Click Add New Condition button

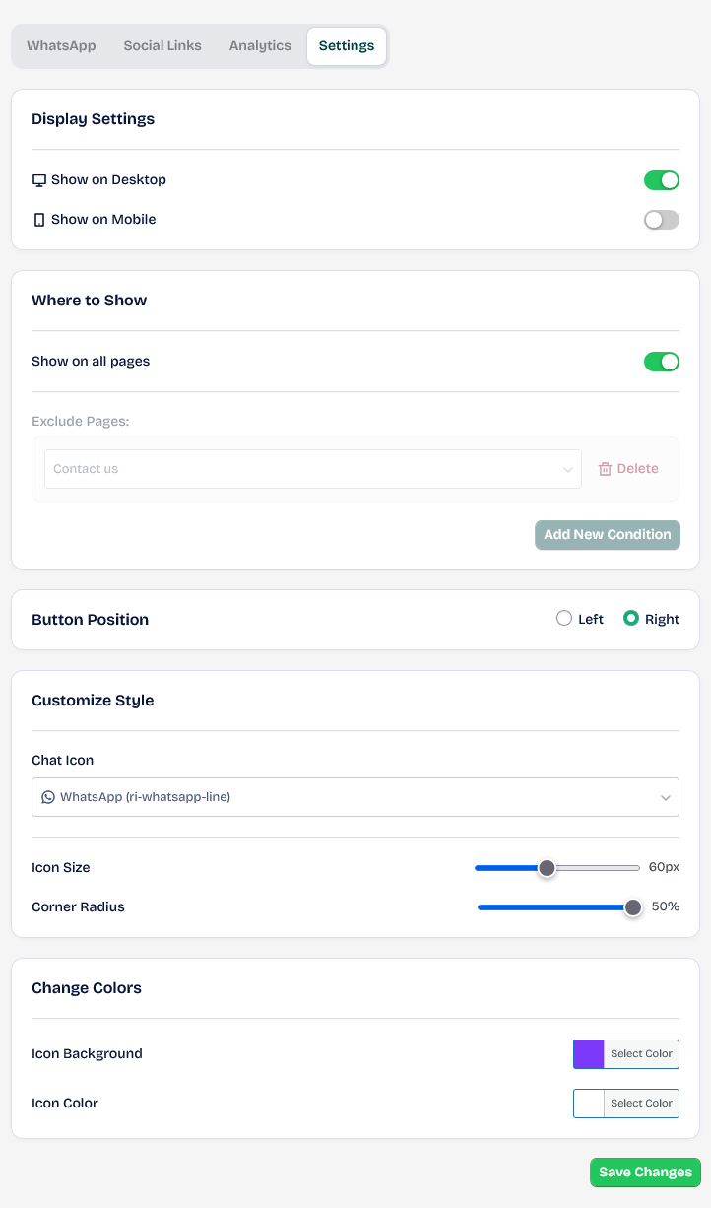pos(607,535)
